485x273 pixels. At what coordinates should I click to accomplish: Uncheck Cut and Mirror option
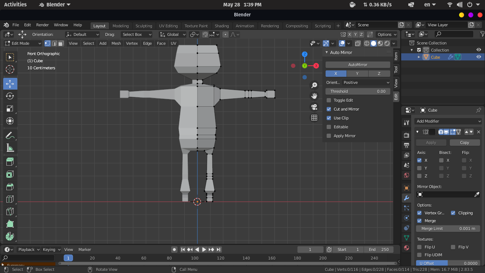(329, 109)
